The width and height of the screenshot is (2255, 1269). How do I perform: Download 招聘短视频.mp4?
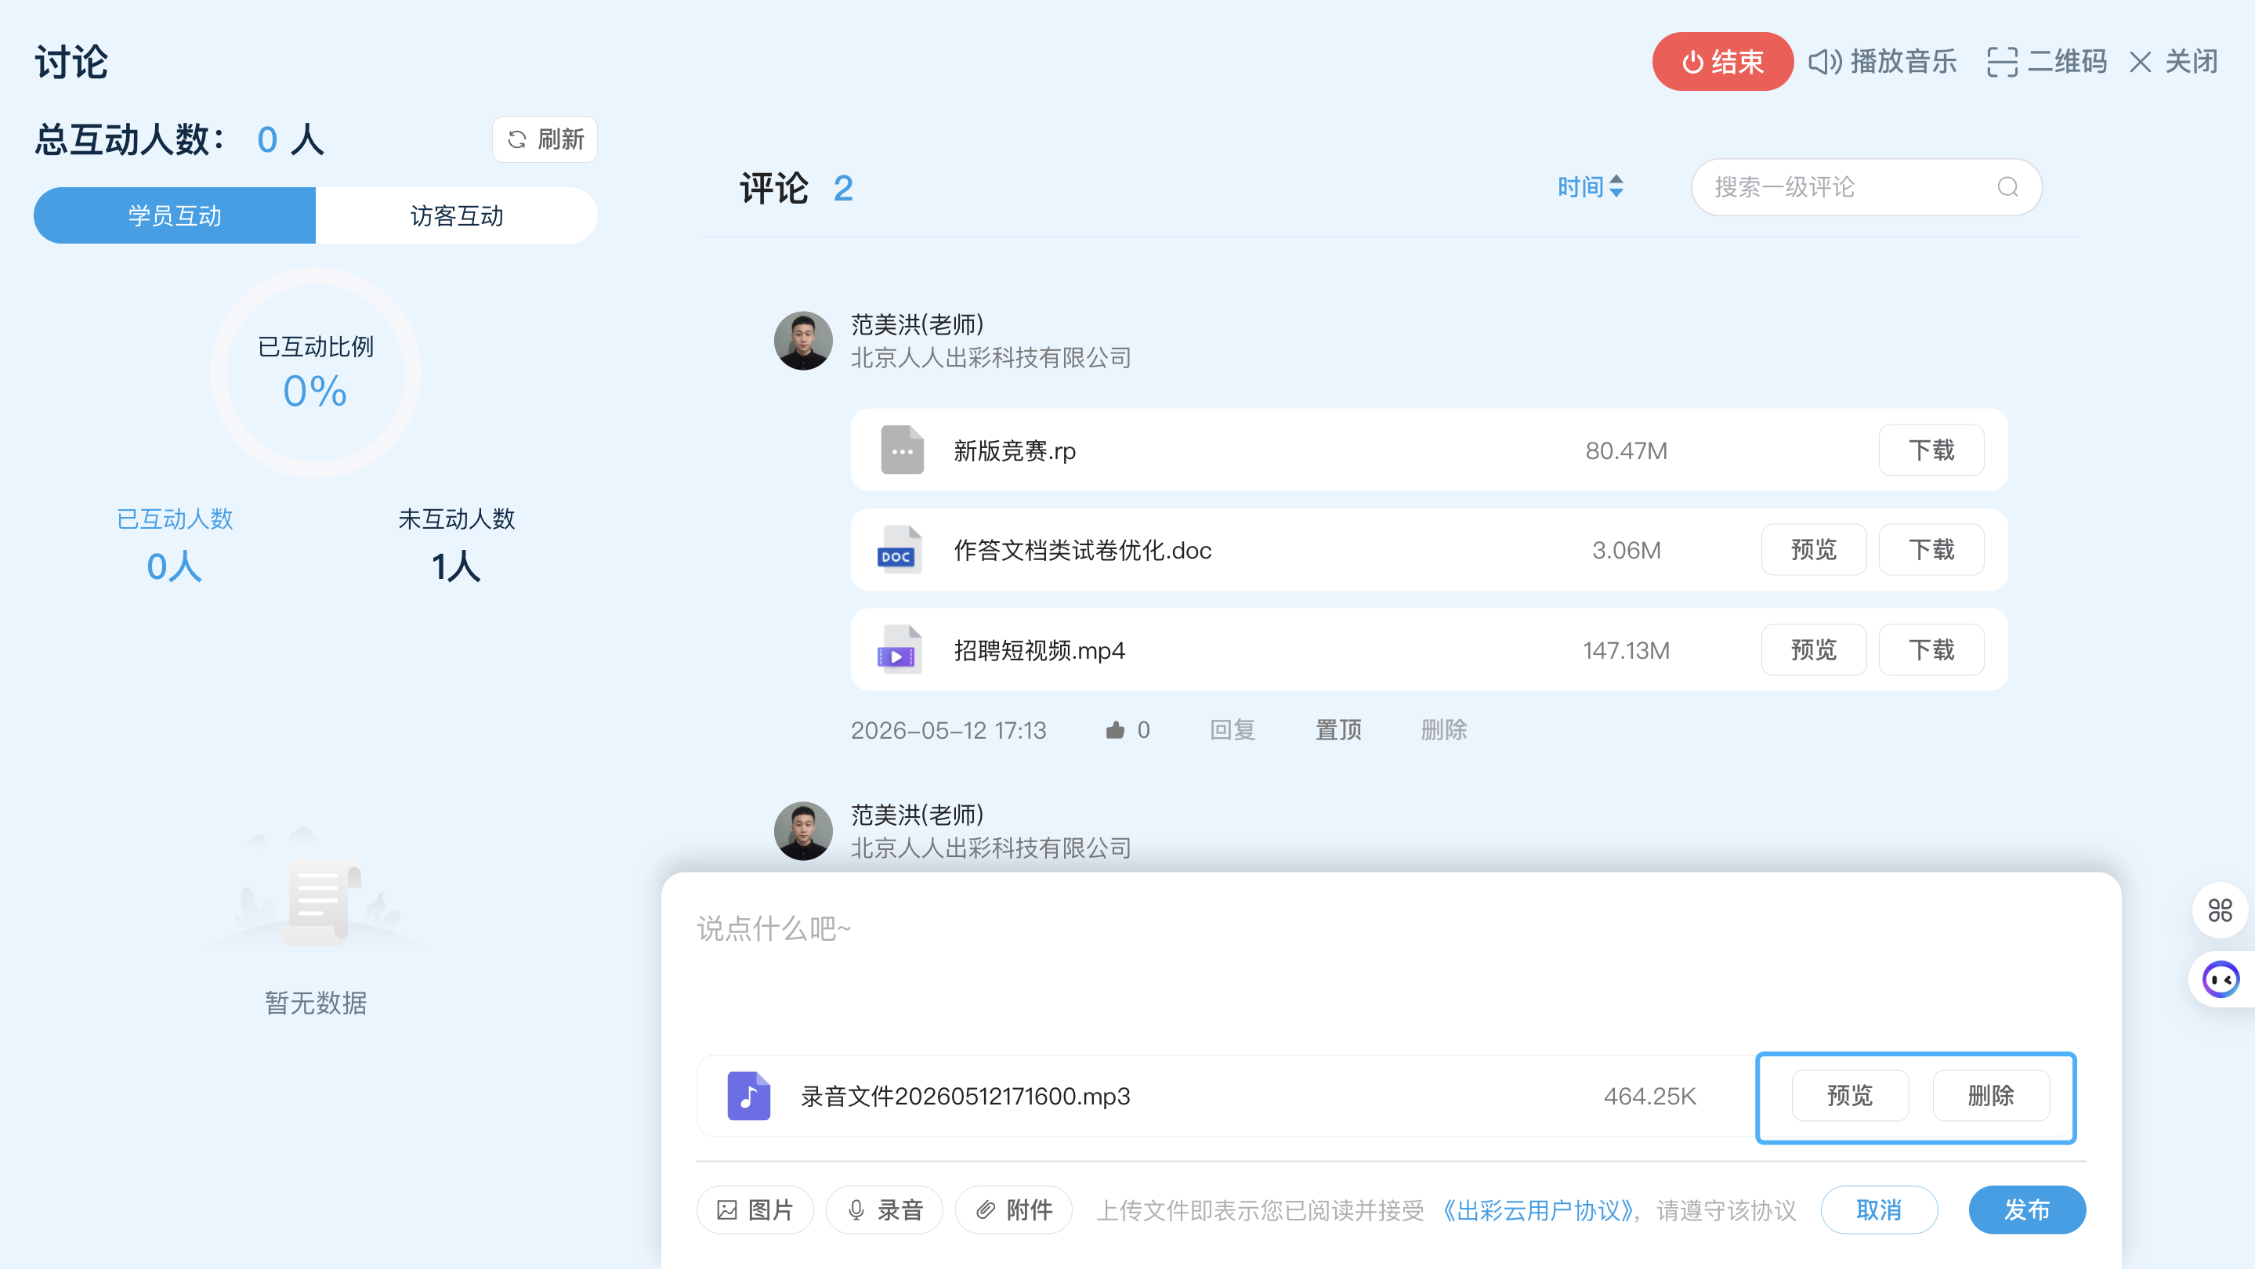[x=1931, y=649]
